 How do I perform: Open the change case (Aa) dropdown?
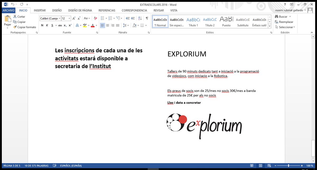tap(87, 18)
